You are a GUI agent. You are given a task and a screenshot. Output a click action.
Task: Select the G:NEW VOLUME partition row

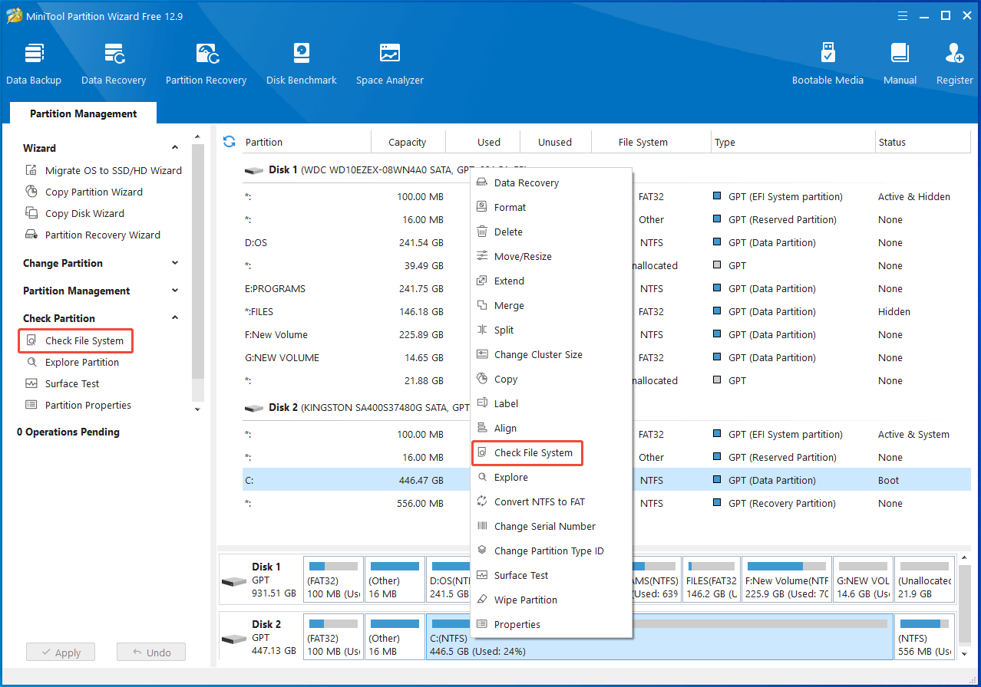tap(606, 357)
